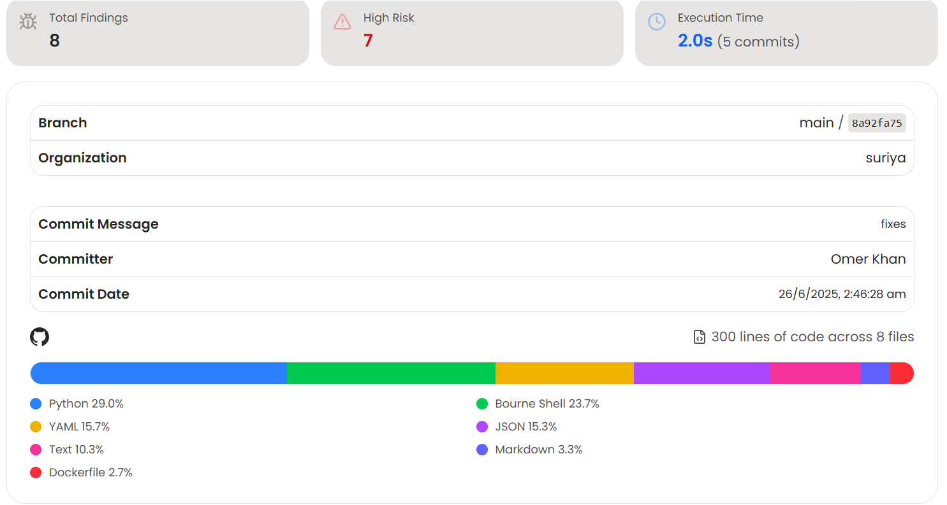Click the red high risk count 7

point(368,41)
